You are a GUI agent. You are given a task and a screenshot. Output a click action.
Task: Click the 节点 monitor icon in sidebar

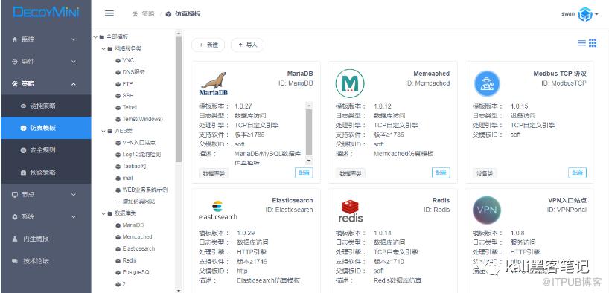[x=15, y=194]
